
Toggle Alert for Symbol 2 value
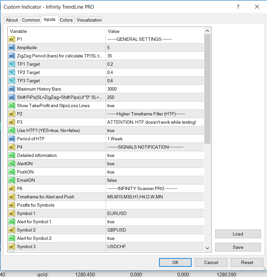click(155, 239)
